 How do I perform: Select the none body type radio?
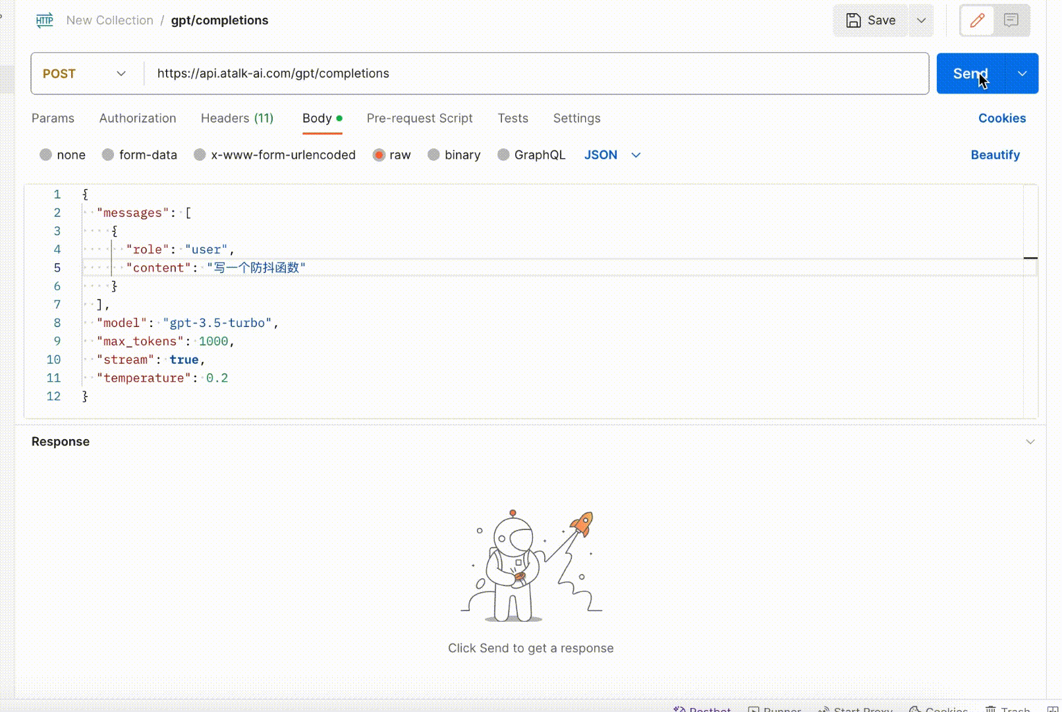pyautogui.click(x=45, y=155)
